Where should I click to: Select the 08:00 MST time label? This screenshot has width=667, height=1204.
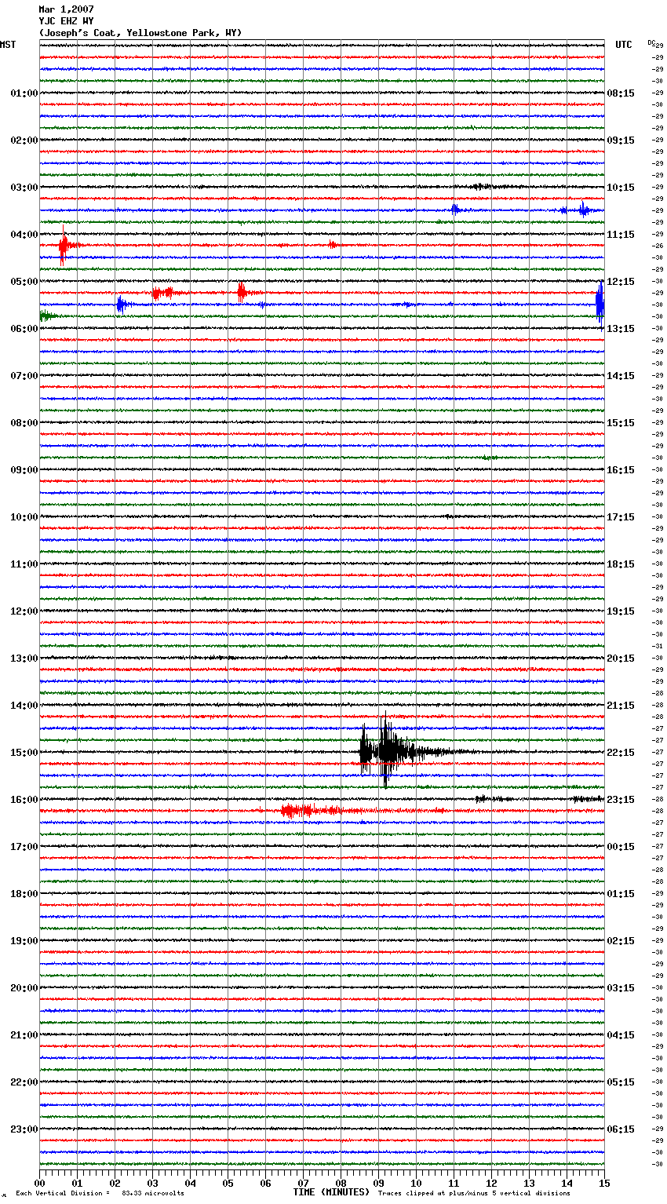pyautogui.click(x=24, y=423)
